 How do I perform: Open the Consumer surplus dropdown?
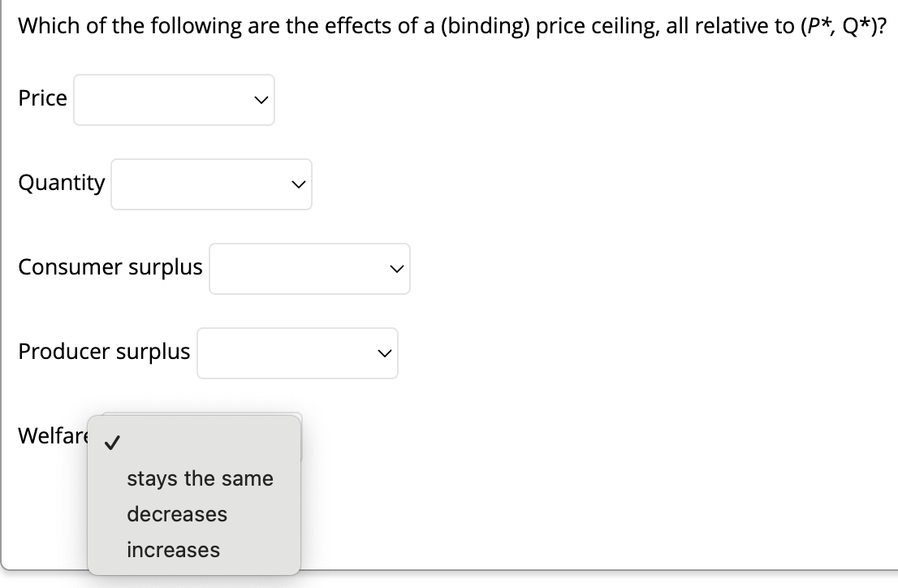(309, 269)
